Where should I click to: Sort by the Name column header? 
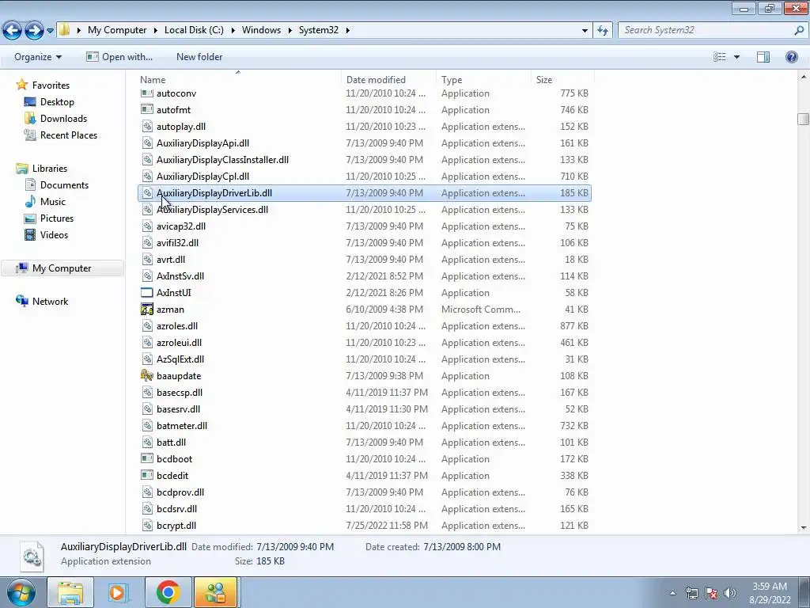tap(239, 80)
